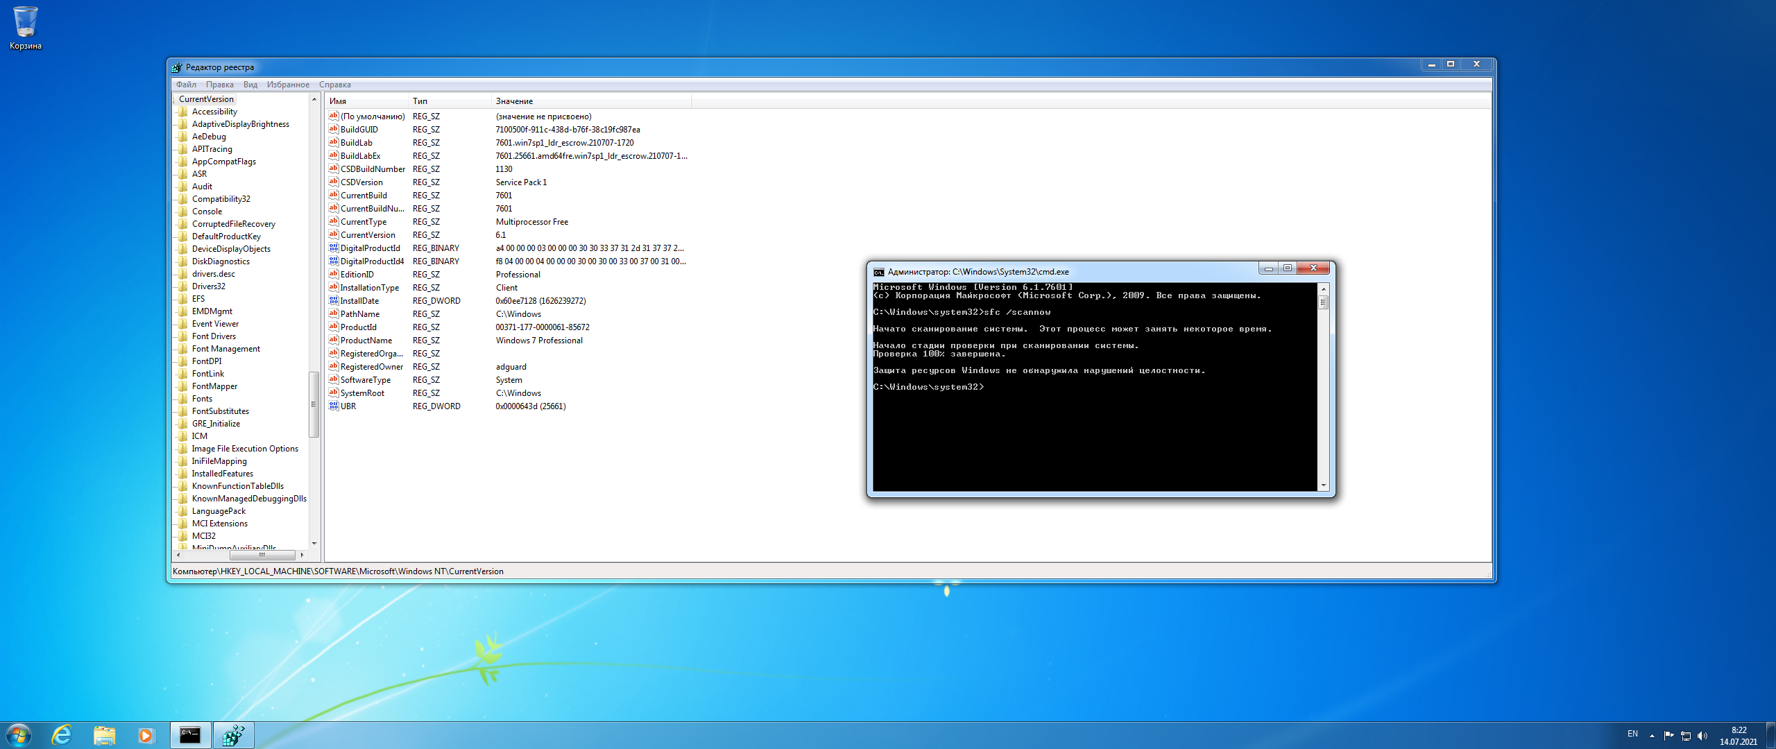Click cmd window vertical scrollbar thumb
This screenshot has height=749, width=1776.
1323,302
